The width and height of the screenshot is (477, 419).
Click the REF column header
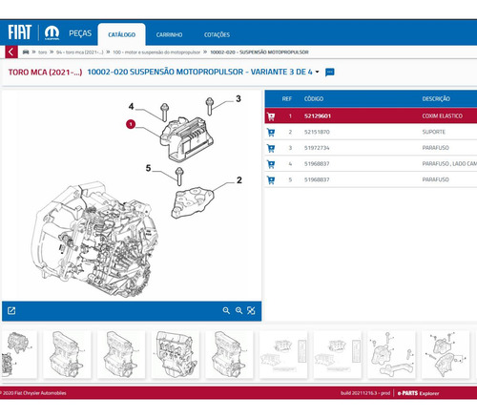click(x=287, y=99)
